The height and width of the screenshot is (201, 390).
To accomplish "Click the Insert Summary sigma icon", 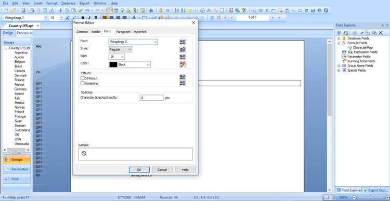I will (267, 10).
